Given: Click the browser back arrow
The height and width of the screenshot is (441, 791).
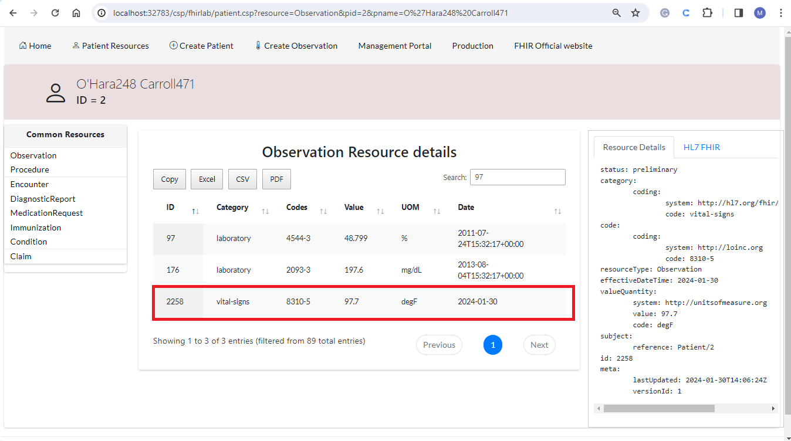Looking at the screenshot, I should click(x=13, y=13).
